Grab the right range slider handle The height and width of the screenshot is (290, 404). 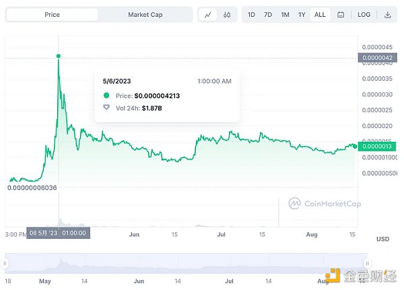tap(366, 262)
